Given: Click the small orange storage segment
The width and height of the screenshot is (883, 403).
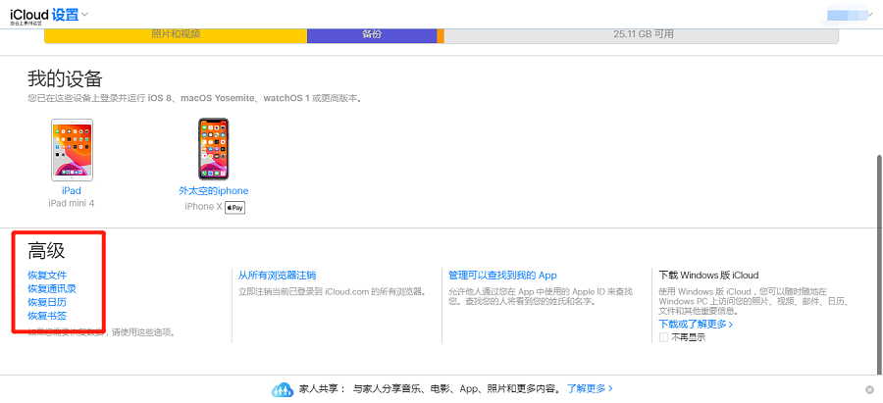Looking at the screenshot, I should click(441, 34).
